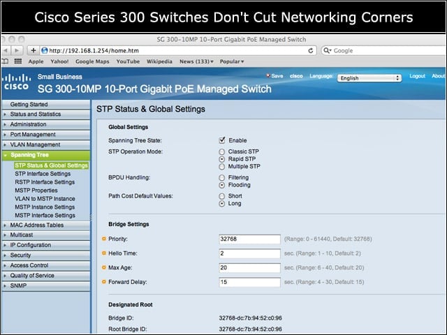
Task: Expand the Multicast menu
Action: click(x=46, y=235)
